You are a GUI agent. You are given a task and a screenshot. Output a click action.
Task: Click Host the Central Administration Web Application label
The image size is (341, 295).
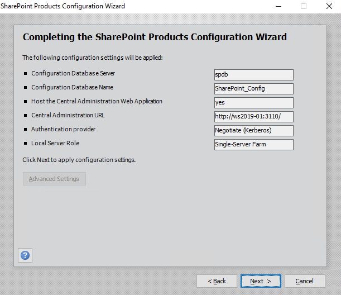97,101
